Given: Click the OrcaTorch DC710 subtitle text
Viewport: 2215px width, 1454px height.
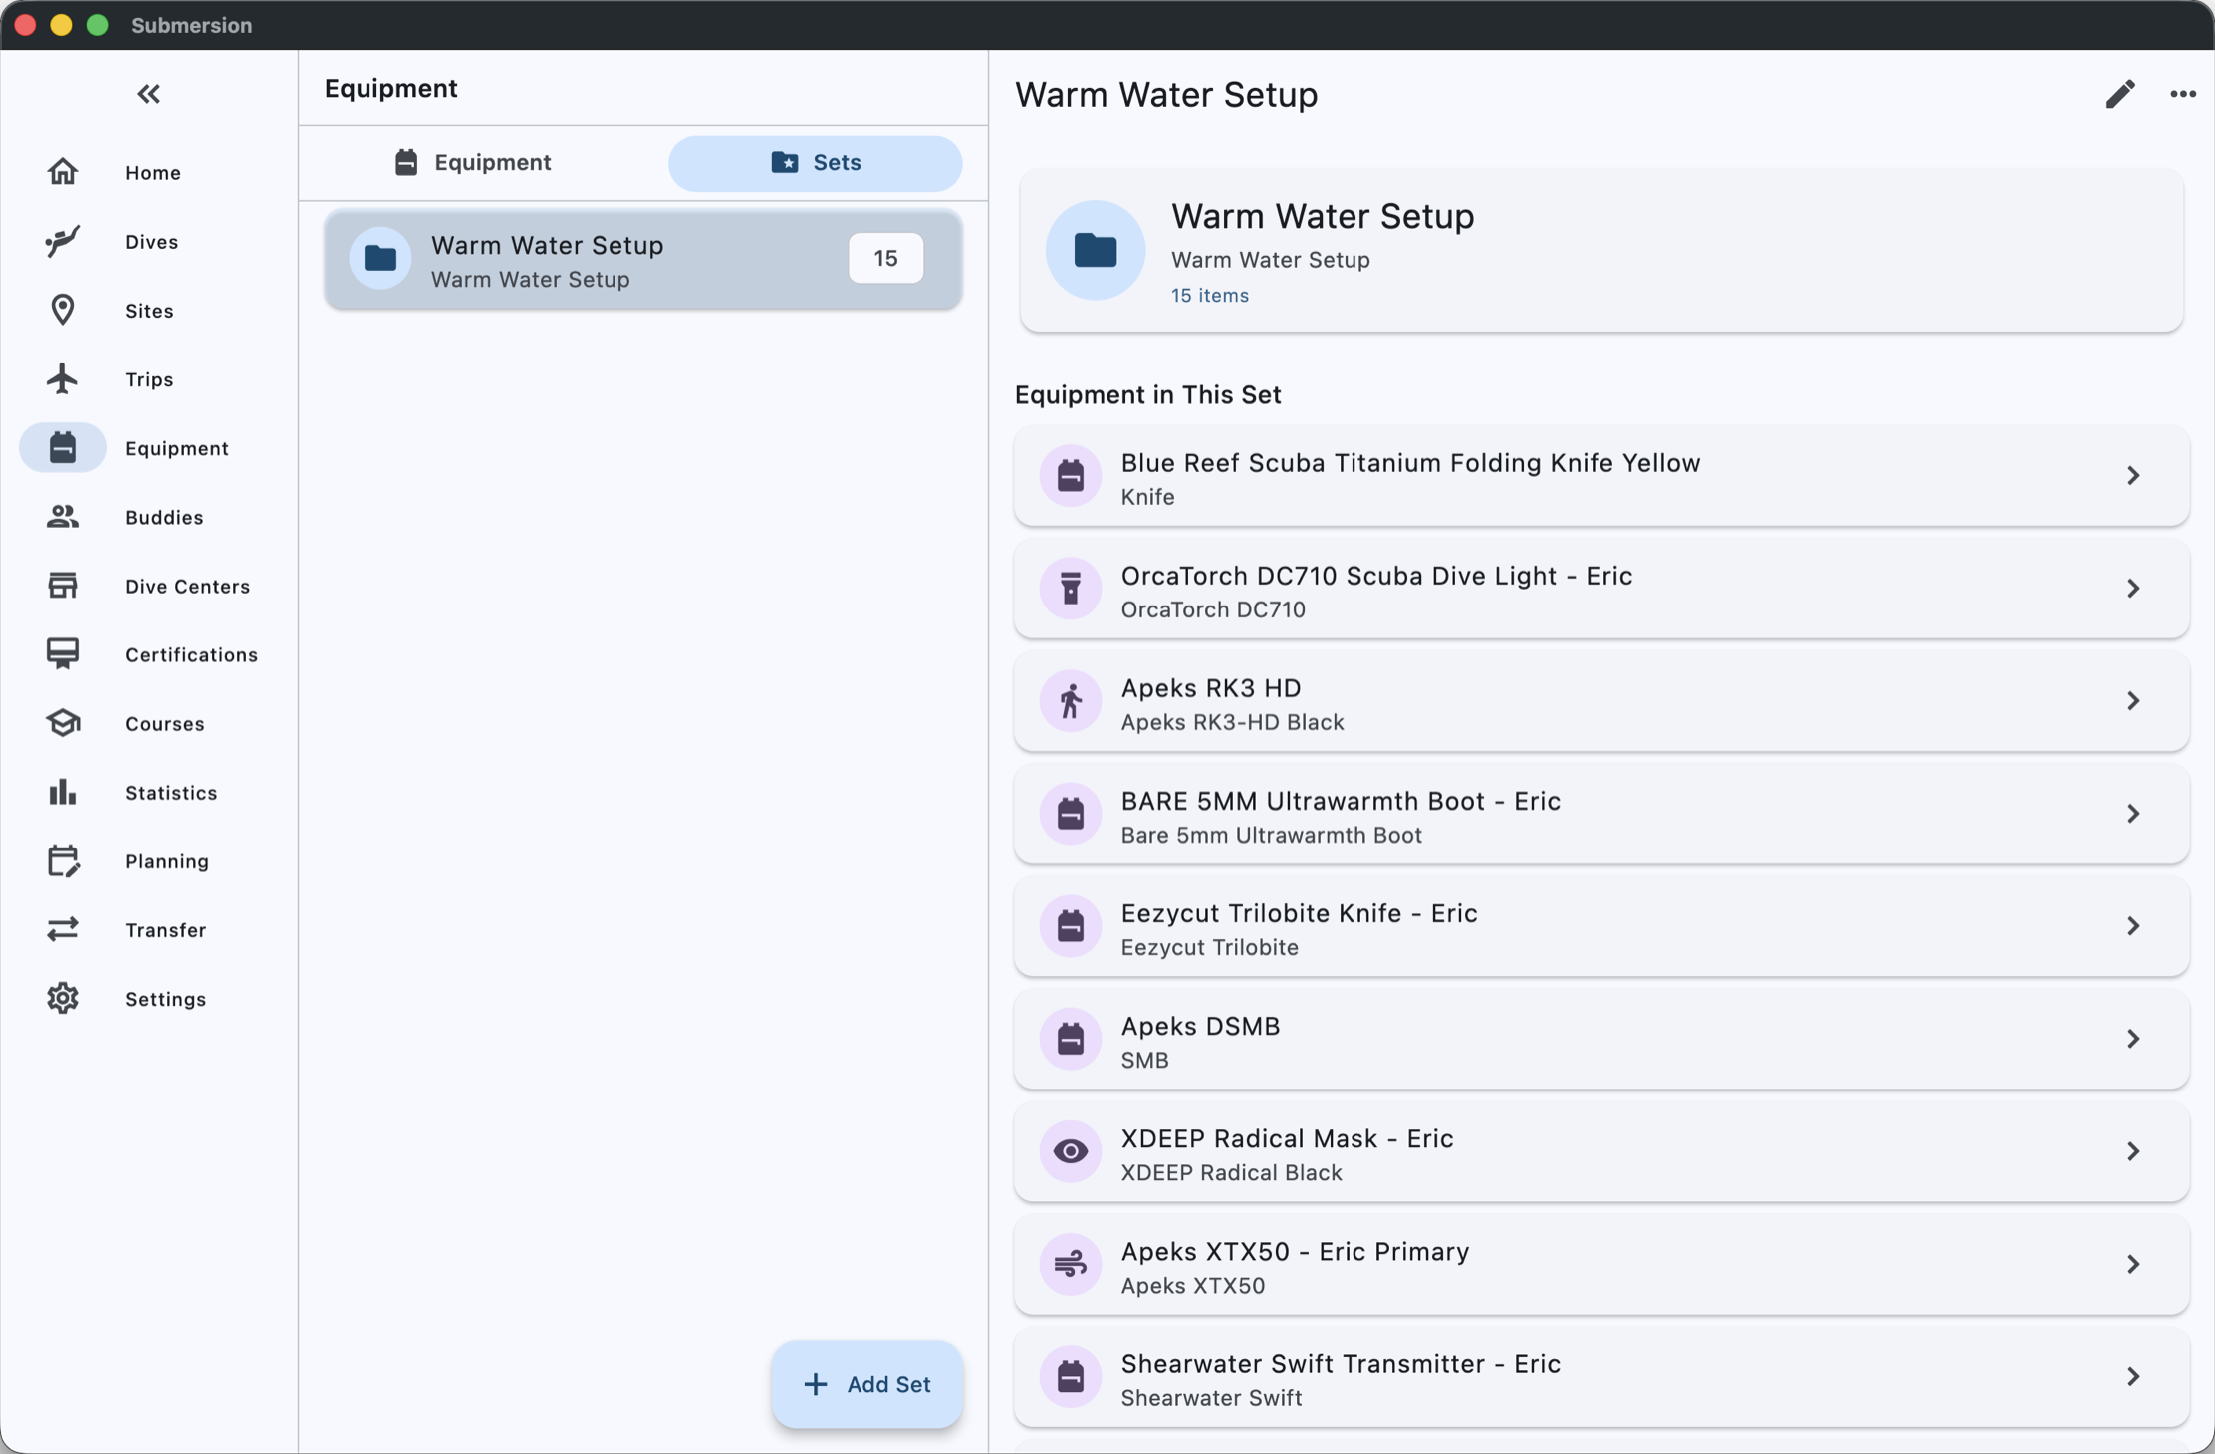Looking at the screenshot, I should (1213, 609).
